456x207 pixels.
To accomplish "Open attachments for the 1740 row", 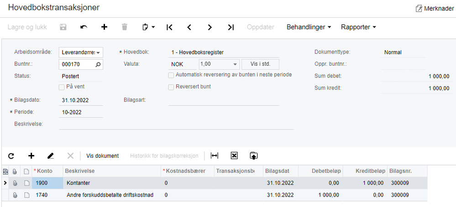I will pyautogui.click(x=15, y=195).
